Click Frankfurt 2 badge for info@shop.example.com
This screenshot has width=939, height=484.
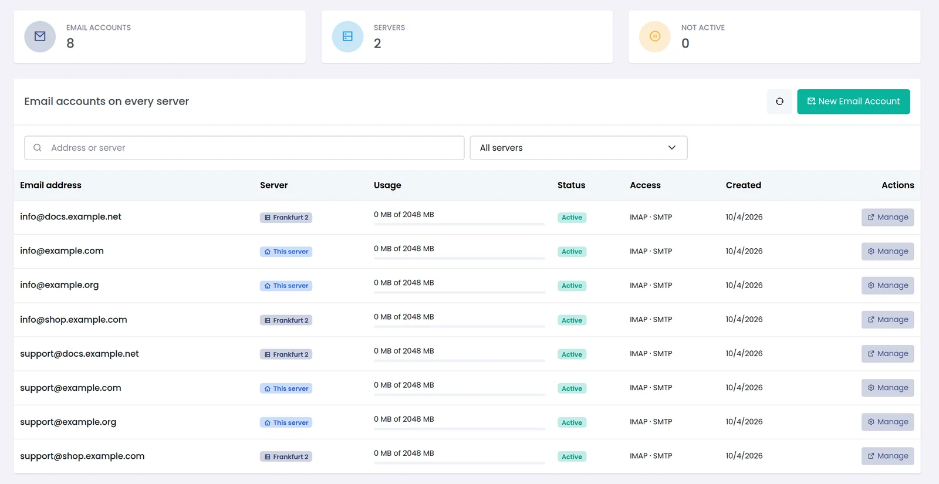tap(286, 320)
